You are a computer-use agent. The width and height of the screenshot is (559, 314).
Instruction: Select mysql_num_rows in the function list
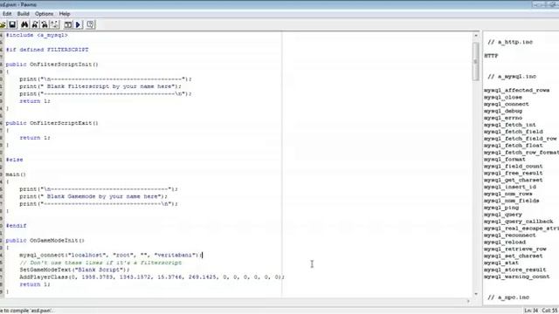pyautogui.click(x=508, y=194)
